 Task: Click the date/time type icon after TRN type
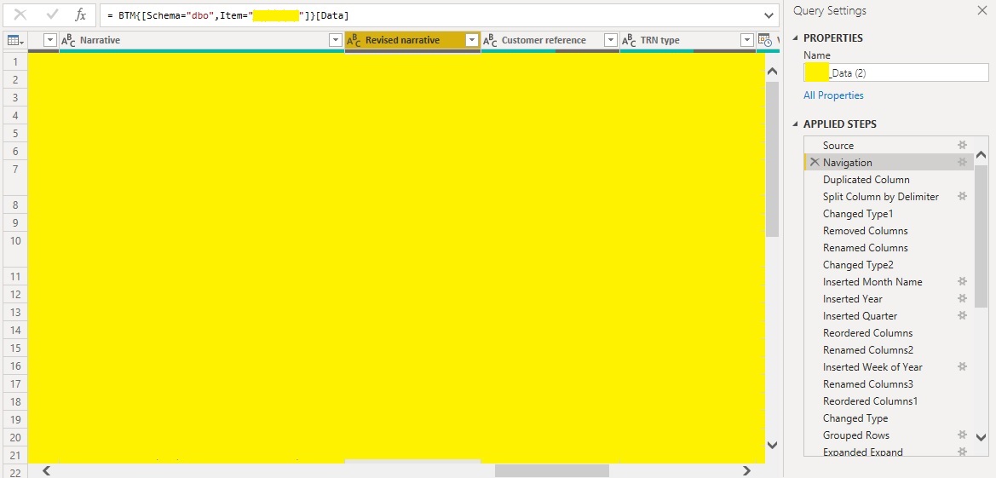[x=765, y=41]
